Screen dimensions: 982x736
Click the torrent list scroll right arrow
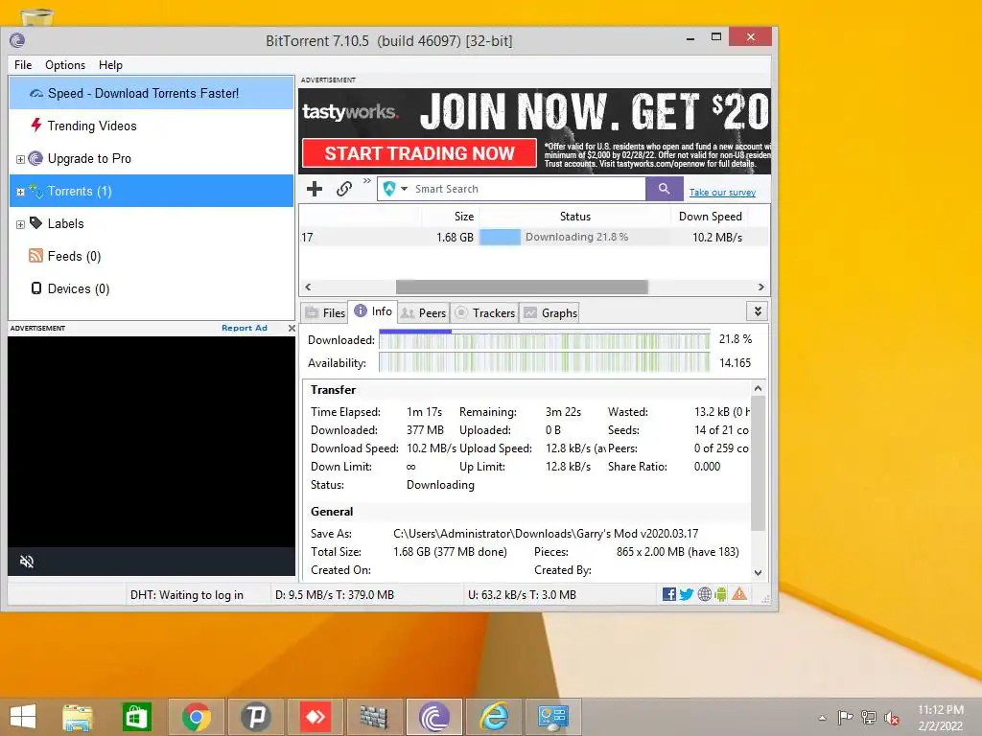pos(760,287)
